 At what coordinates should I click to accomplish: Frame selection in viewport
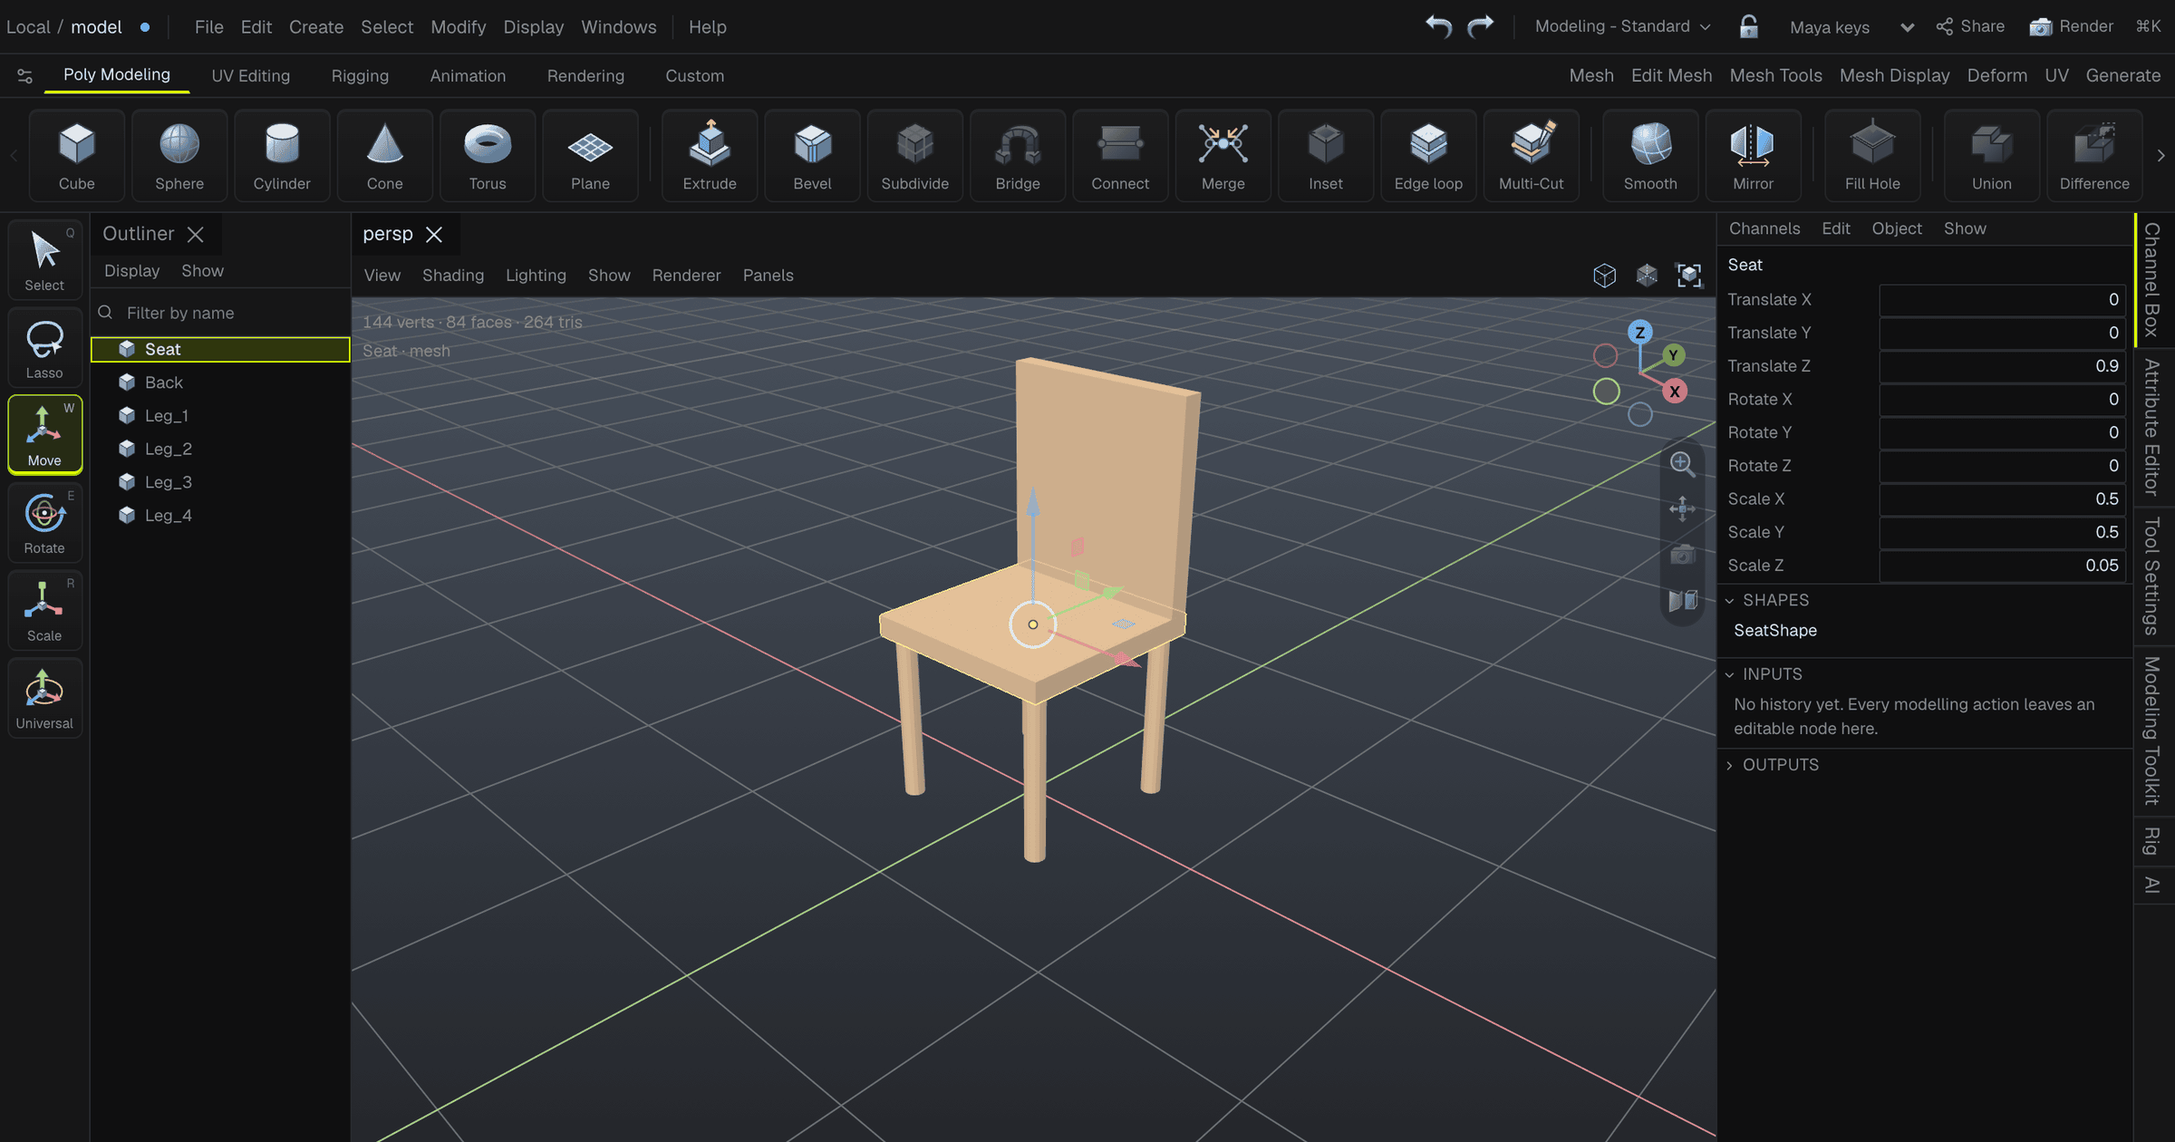coord(1689,275)
